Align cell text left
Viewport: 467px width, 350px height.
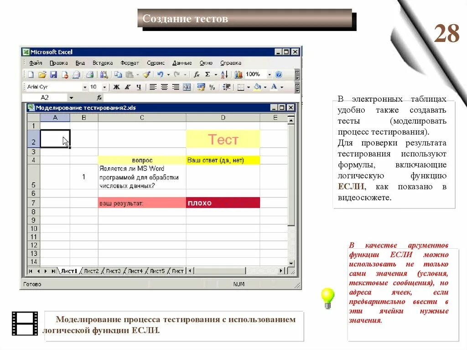click(x=153, y=87)
